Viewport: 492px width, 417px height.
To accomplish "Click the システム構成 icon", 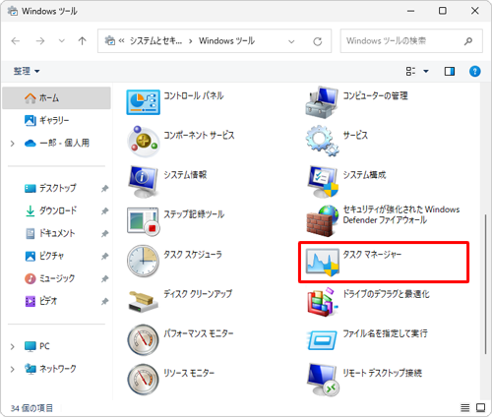I will (323, 181).
